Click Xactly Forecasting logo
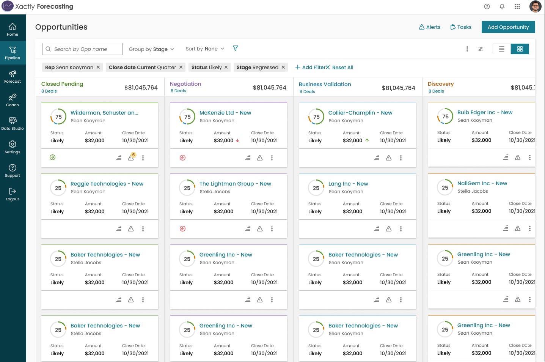This screenshot has width=545, height=362. (x=38, y=6)
